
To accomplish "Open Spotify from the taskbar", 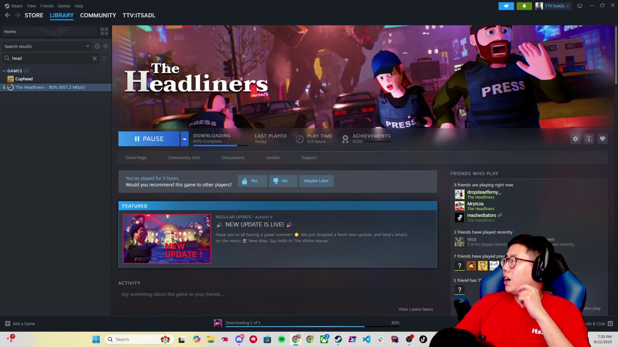I will click(281, 339).
